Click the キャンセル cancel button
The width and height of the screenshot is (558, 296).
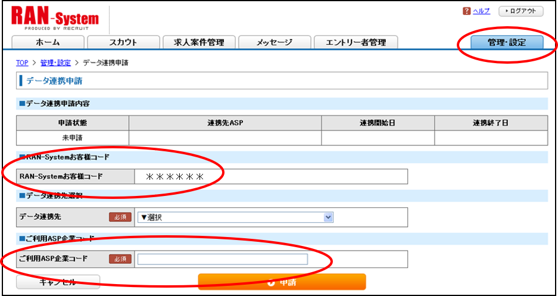point(58,282)
